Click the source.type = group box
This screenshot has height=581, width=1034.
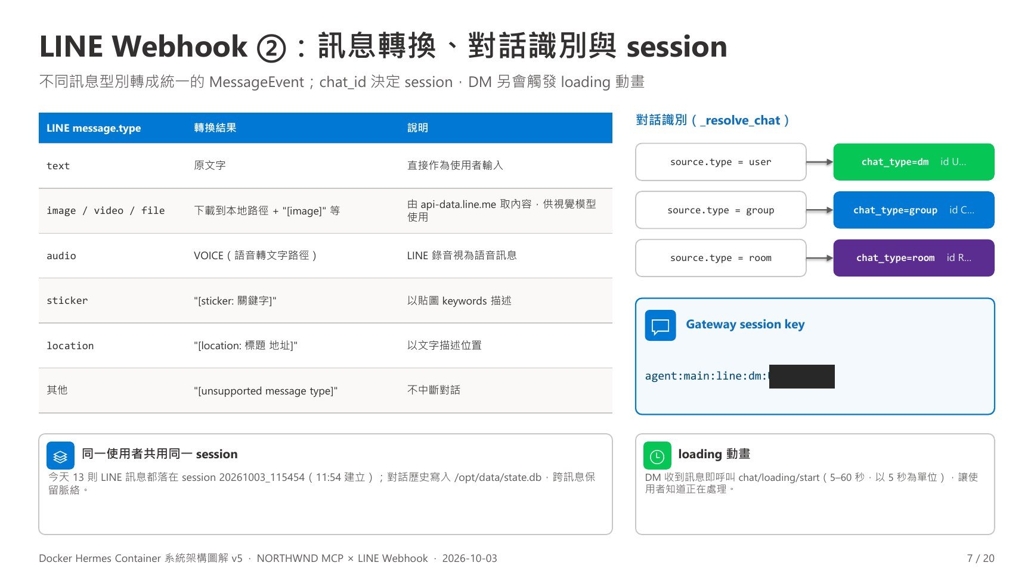pos(720,210)
